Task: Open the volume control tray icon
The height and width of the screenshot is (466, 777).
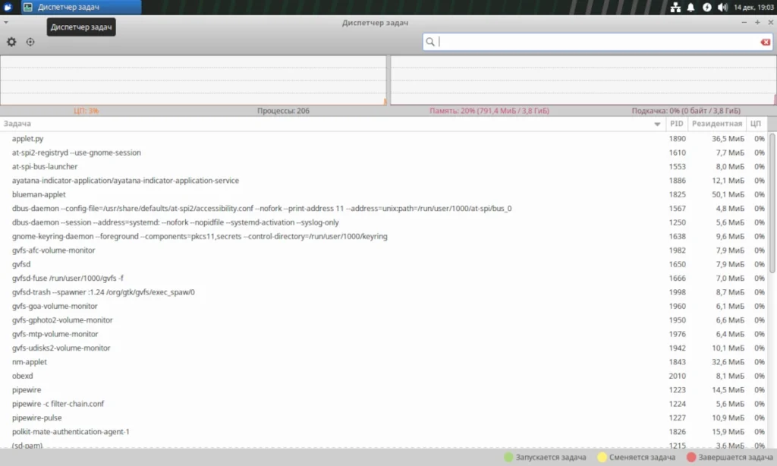Action: click(x=722, y=7)
